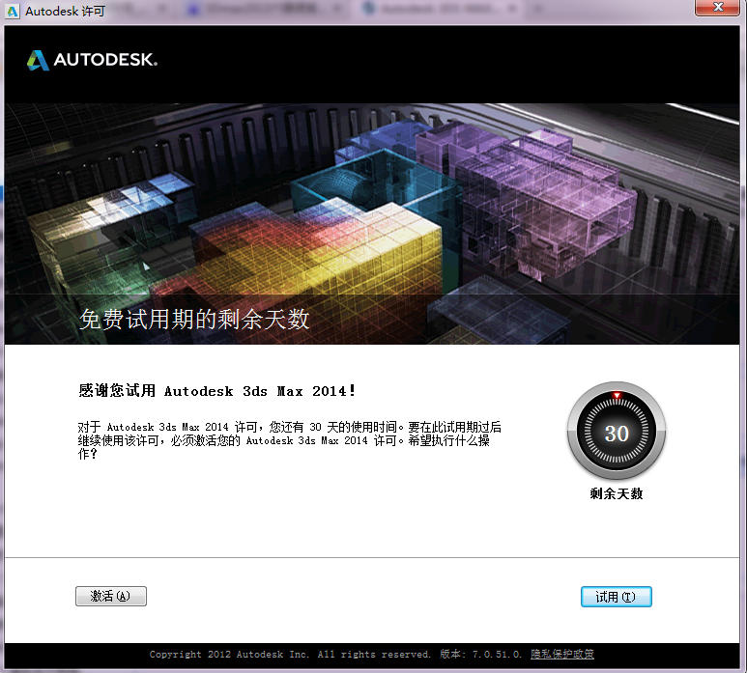747x673 pixels.
Task: Click the Autodesk triangular logo in header
Action: click(x=38, y=61)
